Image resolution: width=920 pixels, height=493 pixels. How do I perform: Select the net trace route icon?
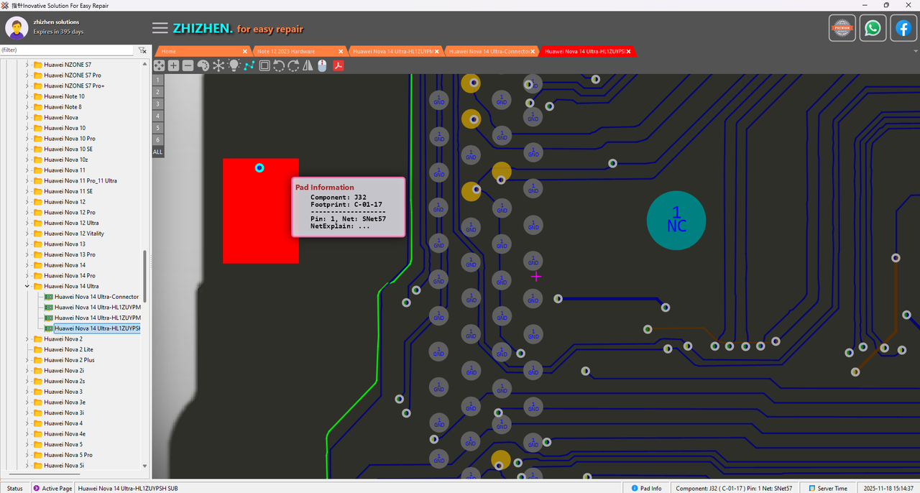pyautogui.click(x=249, y=65)
